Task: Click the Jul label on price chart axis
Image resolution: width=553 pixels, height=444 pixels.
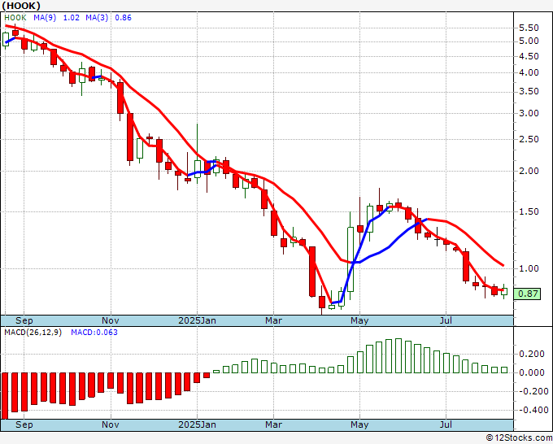Action: pyautogui.click(x=446, y=320)
